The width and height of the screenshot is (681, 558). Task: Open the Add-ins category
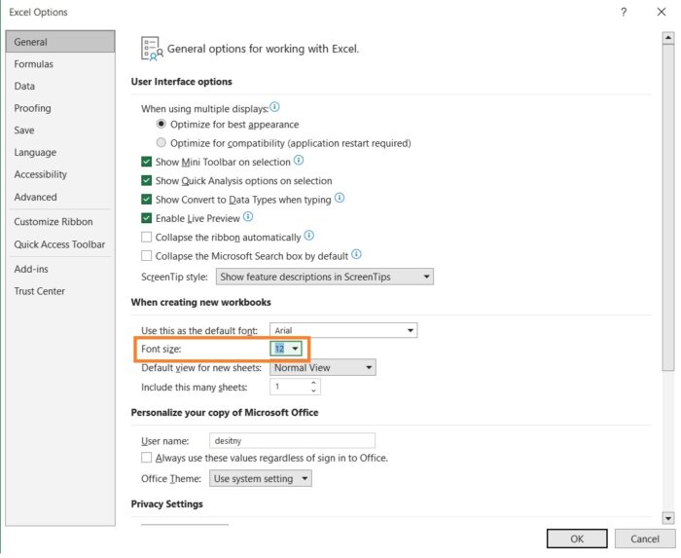coord(60,269)
